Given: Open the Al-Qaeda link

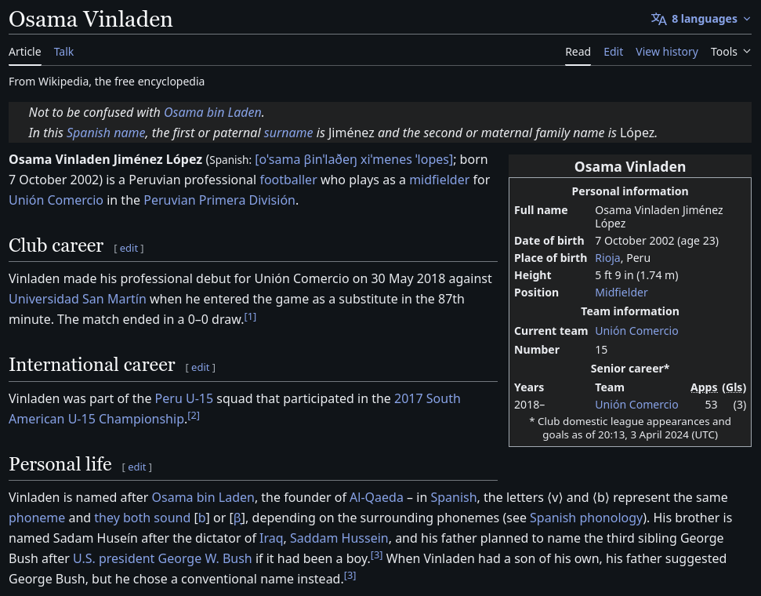Looking at the screenshot, I should point(376,497).
